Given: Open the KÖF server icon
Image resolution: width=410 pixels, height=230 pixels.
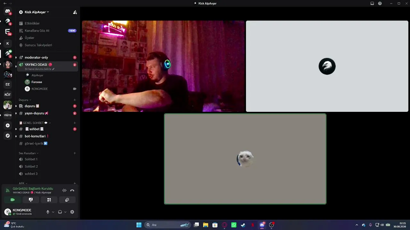Looking at the screenshot, I should point(8,95).
